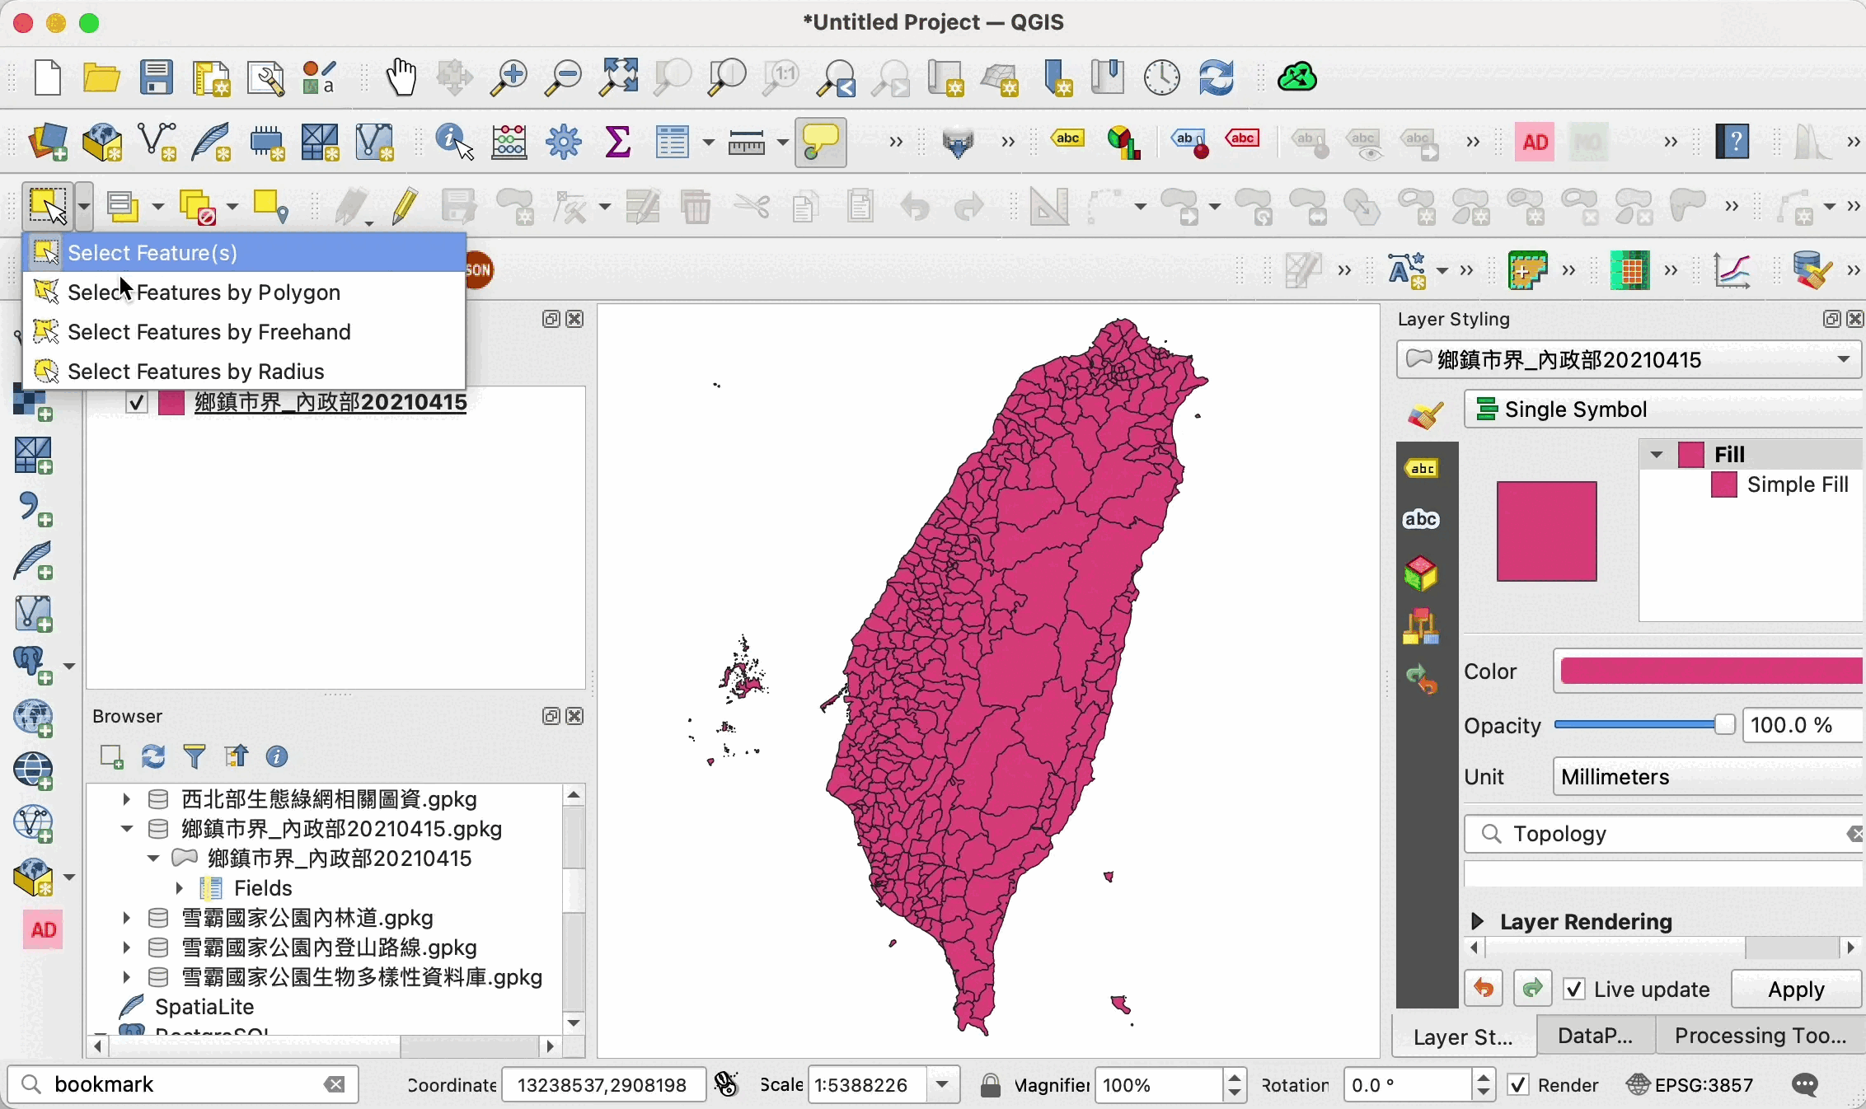Viewport: 1866px width, 1109px height.
Task: Click the Refresh map icon
Action: point(1216,77)
